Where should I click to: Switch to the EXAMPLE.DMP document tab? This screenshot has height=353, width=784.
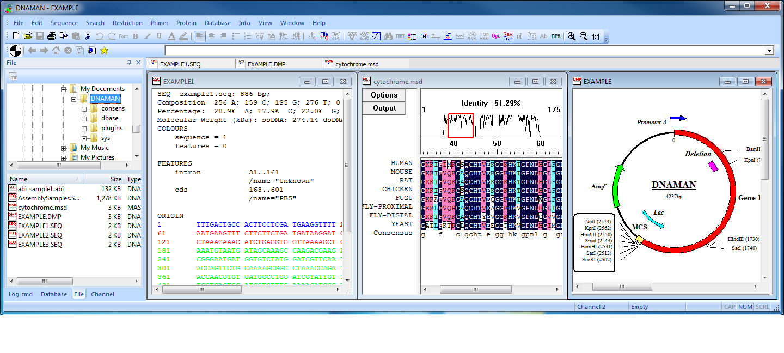click(266, 64)
